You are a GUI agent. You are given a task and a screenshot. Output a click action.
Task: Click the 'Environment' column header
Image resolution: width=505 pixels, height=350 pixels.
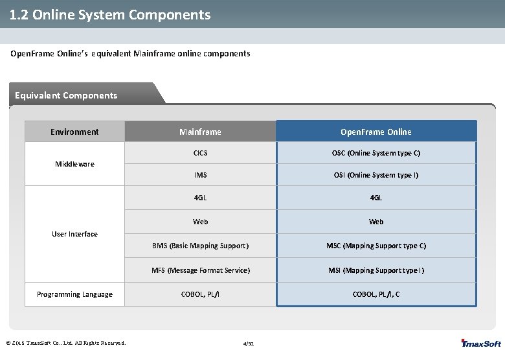pos(74,132)
